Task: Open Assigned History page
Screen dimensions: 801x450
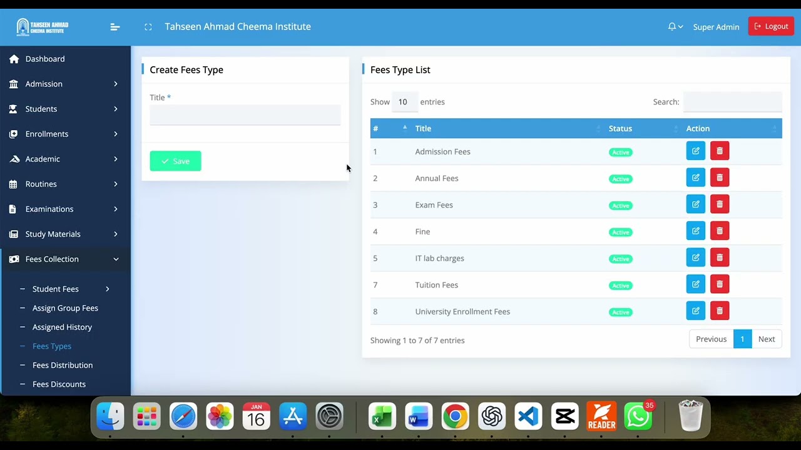Action: tap(62, 327)
